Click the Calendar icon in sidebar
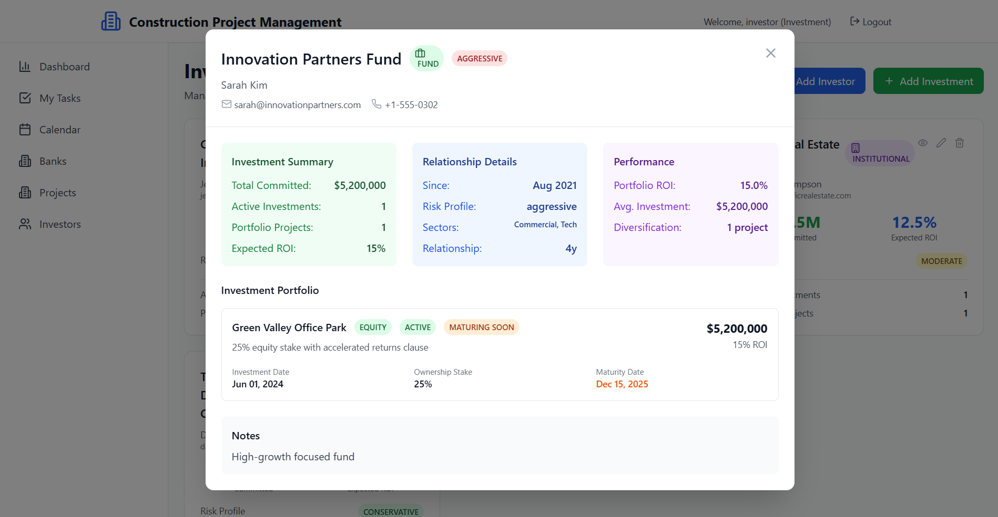Screen dimensions: 998x517 point(25,130)
